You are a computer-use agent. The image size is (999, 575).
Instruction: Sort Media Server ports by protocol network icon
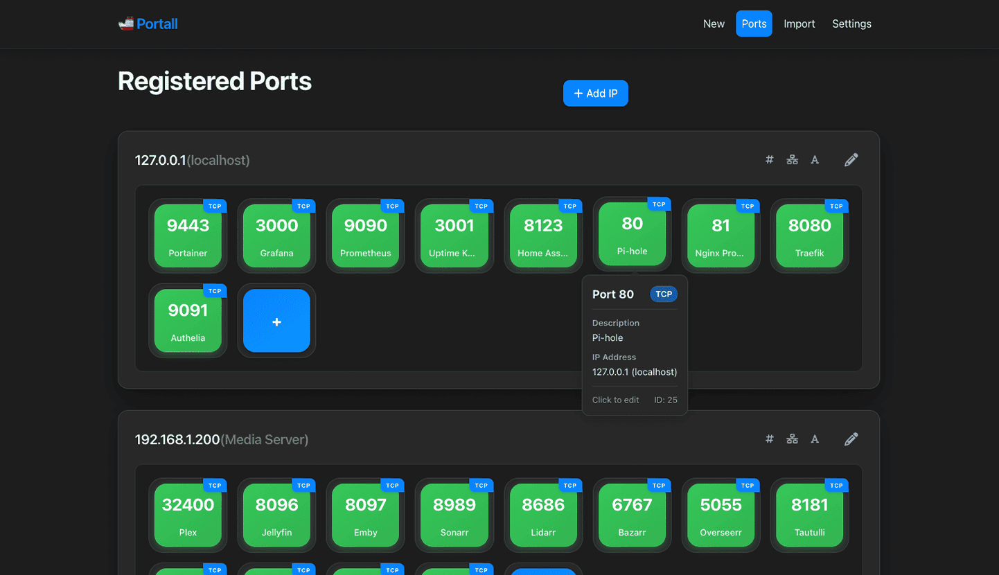pyautogui.click(x=792, y=439)
